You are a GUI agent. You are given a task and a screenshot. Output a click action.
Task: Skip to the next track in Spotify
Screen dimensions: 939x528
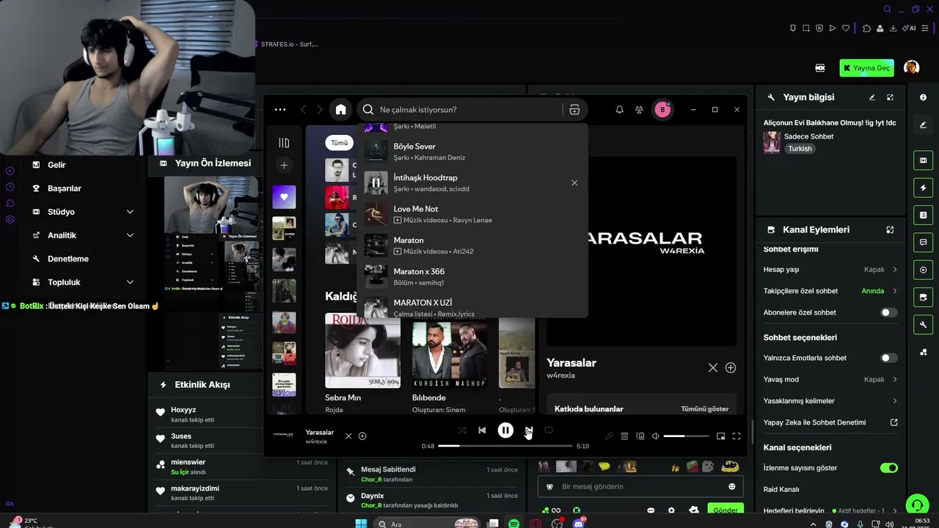(x=529, y=430)
